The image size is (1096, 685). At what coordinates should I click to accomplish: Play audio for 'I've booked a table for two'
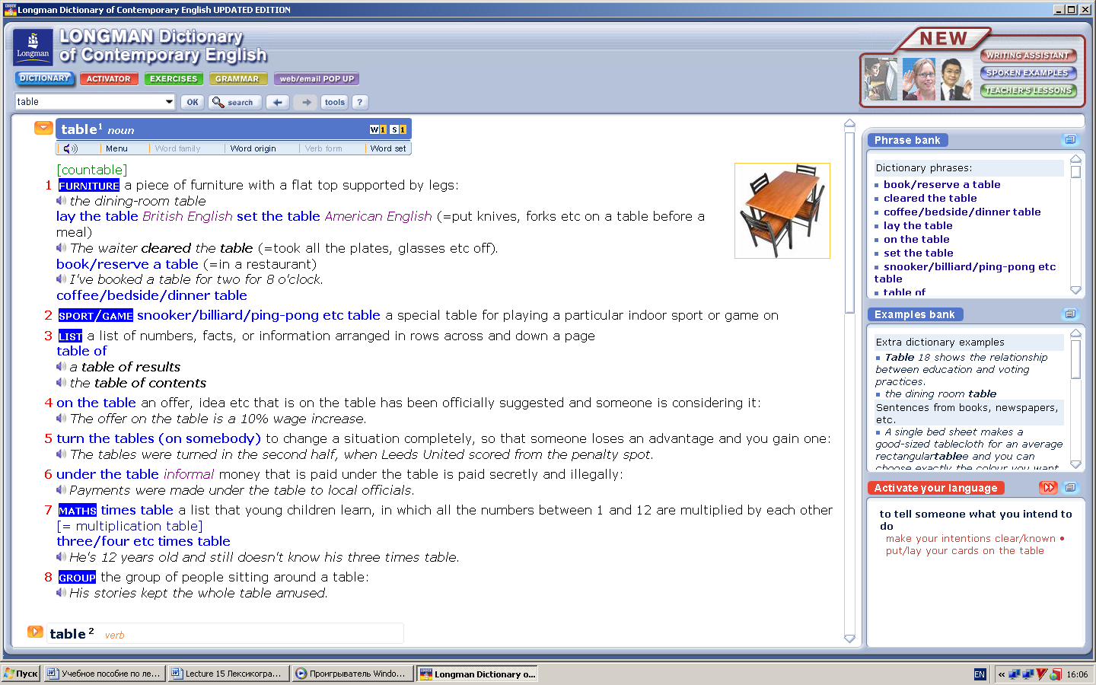61,279
